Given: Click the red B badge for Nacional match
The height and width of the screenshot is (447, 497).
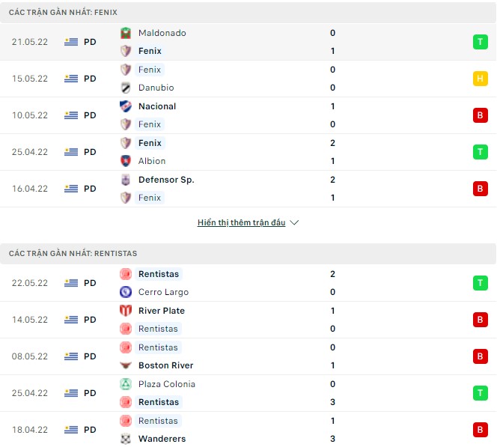Looking at the screenshot, I should (x=480, y=115).
